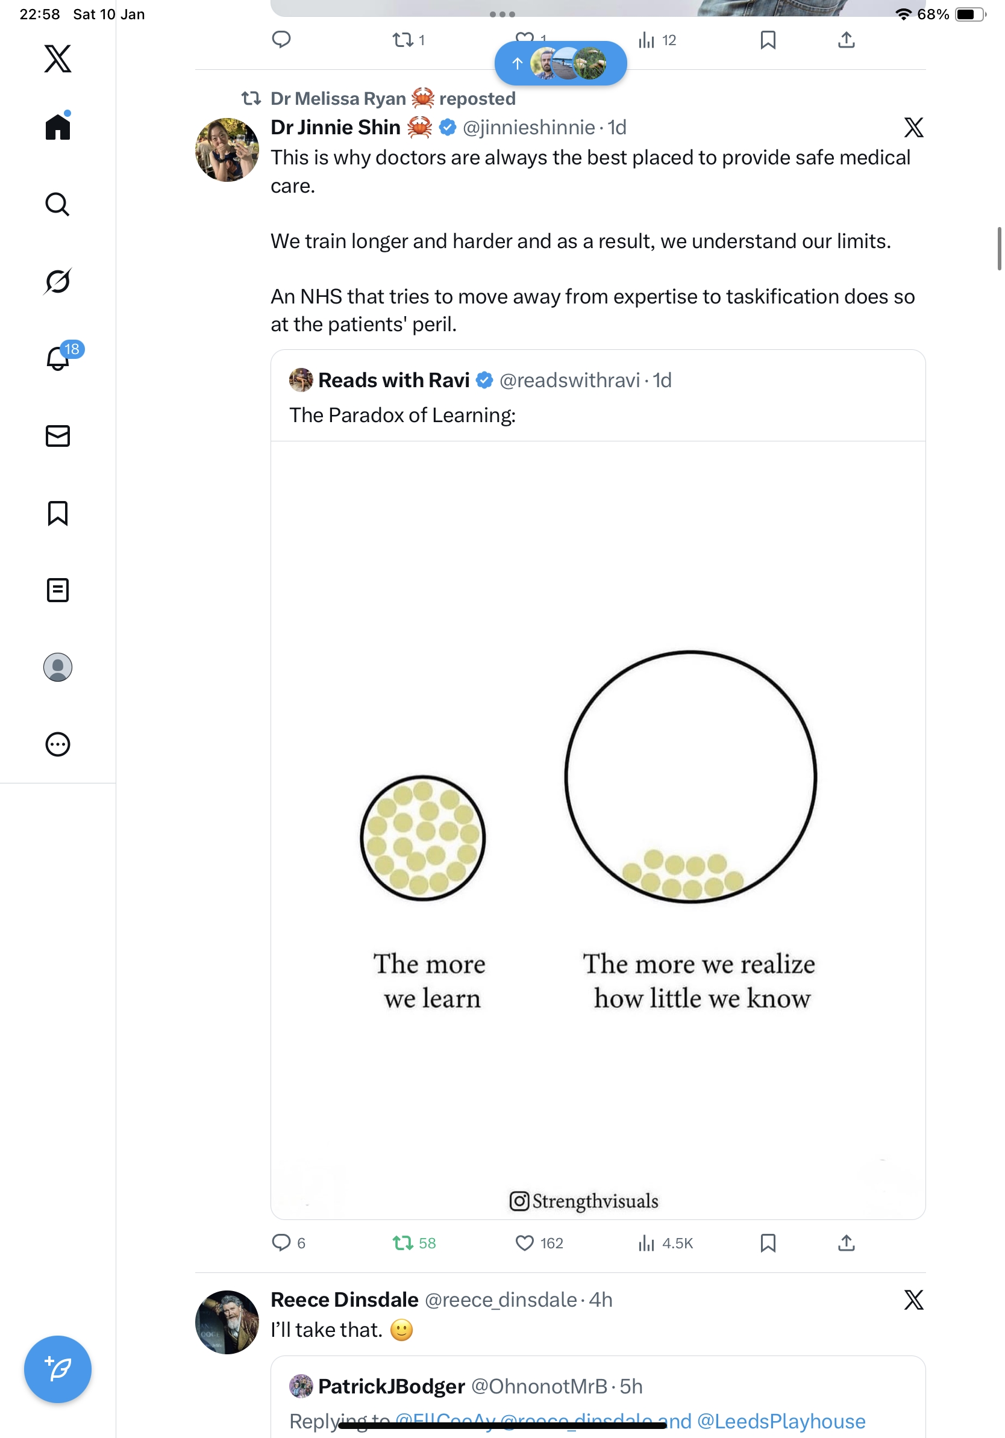Open the Grok icon in sidebar
Viewport: 1005px width, 1438px height.
tap(58, 281)
